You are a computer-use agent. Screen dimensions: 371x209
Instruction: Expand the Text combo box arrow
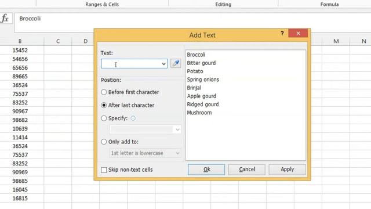tap(163, 64)
